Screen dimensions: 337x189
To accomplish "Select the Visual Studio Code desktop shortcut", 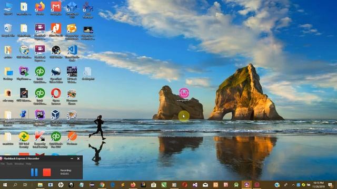I will [72, 53].
